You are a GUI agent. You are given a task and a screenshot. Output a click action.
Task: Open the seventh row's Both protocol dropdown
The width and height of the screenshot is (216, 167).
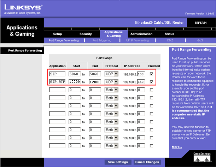(x=111, y=122)
